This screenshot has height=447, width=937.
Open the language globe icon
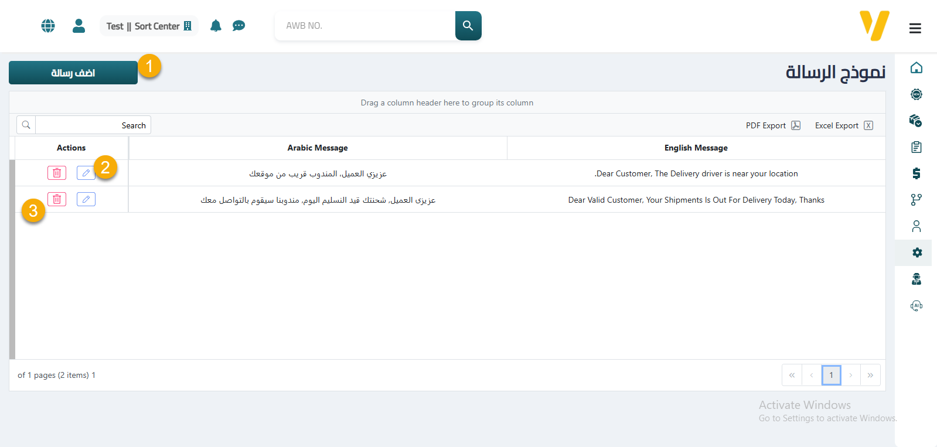[x=48, y=26]
